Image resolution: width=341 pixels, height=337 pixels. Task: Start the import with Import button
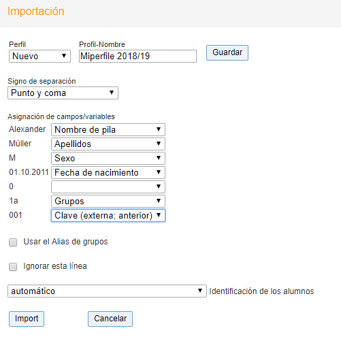27,319
